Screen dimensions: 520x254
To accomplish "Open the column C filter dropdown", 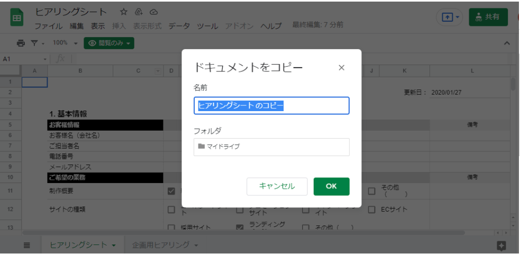I will [158, 70].
